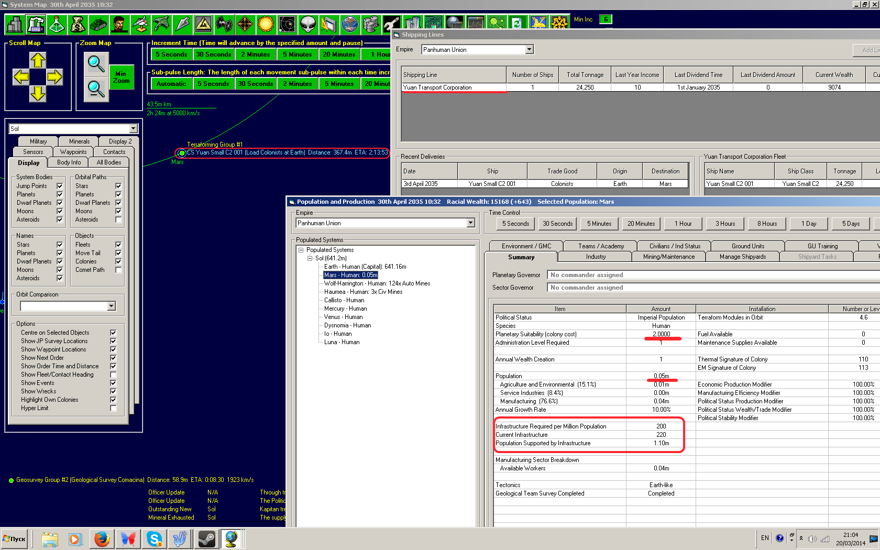Switch to the Minerals tab
880x550 pixels.
click(79, 141)
